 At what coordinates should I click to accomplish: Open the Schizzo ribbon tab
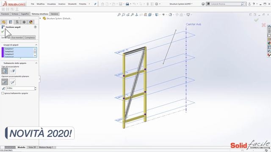15,14
